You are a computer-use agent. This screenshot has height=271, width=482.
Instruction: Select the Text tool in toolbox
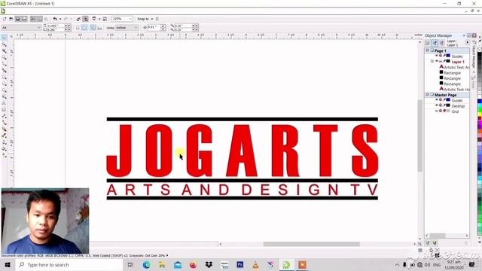(x=4, y=103)
